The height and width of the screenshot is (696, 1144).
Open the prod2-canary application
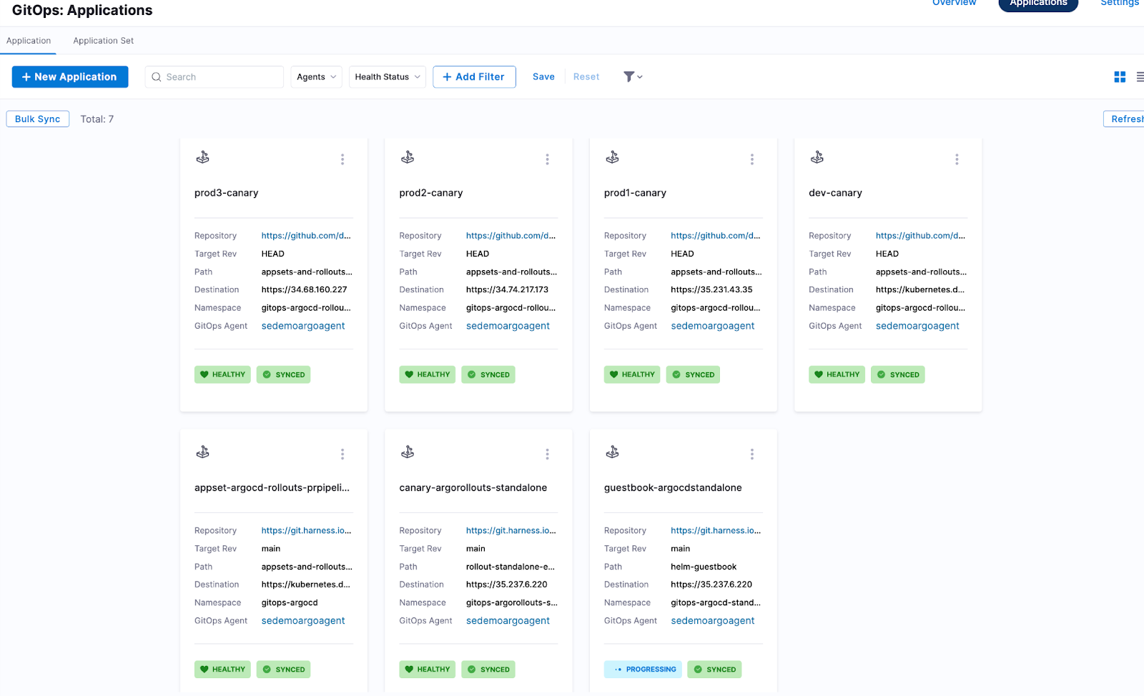[431, 193]
